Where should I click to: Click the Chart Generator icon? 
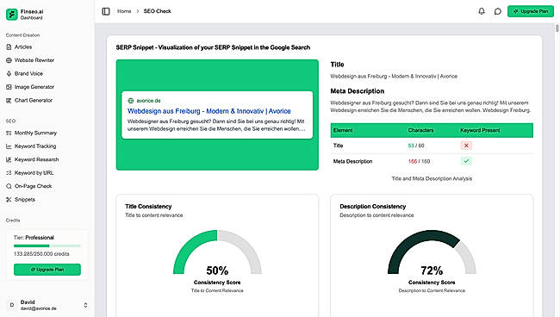[9, 100]
